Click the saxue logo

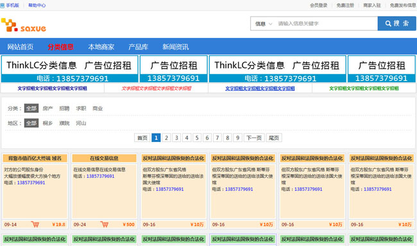click(x=23, y=25)
